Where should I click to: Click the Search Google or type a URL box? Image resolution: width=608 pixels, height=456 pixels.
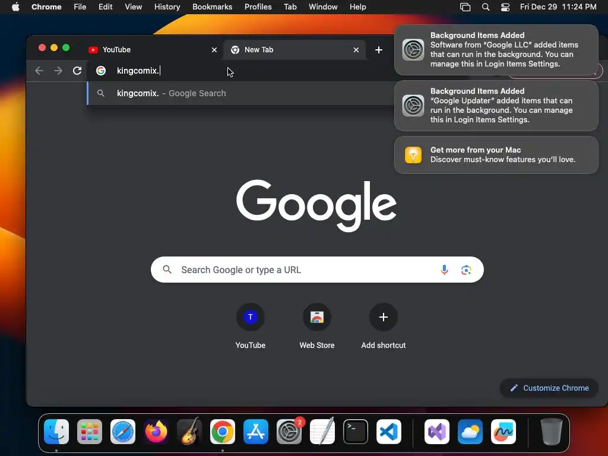pos(317,270)
